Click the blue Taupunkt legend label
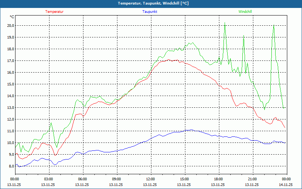 coord(149,12)
